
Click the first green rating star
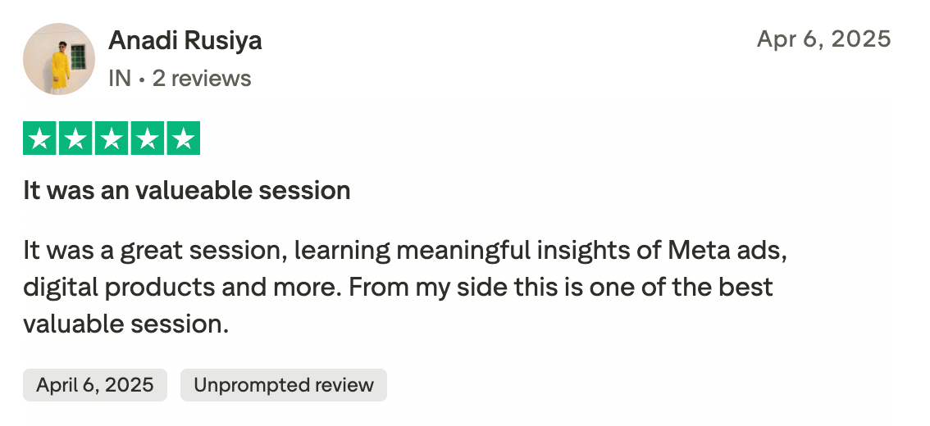(x=39, y=139)
